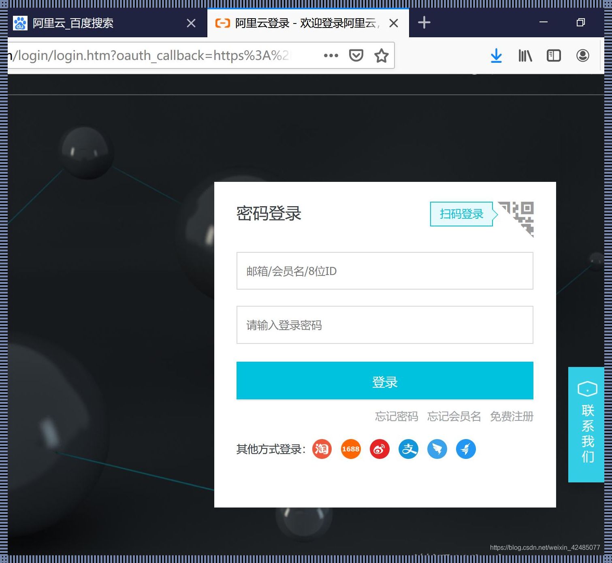Open the page actions three-dot menu
Screen dimensions: 612x563
click(x=331, y=55)
